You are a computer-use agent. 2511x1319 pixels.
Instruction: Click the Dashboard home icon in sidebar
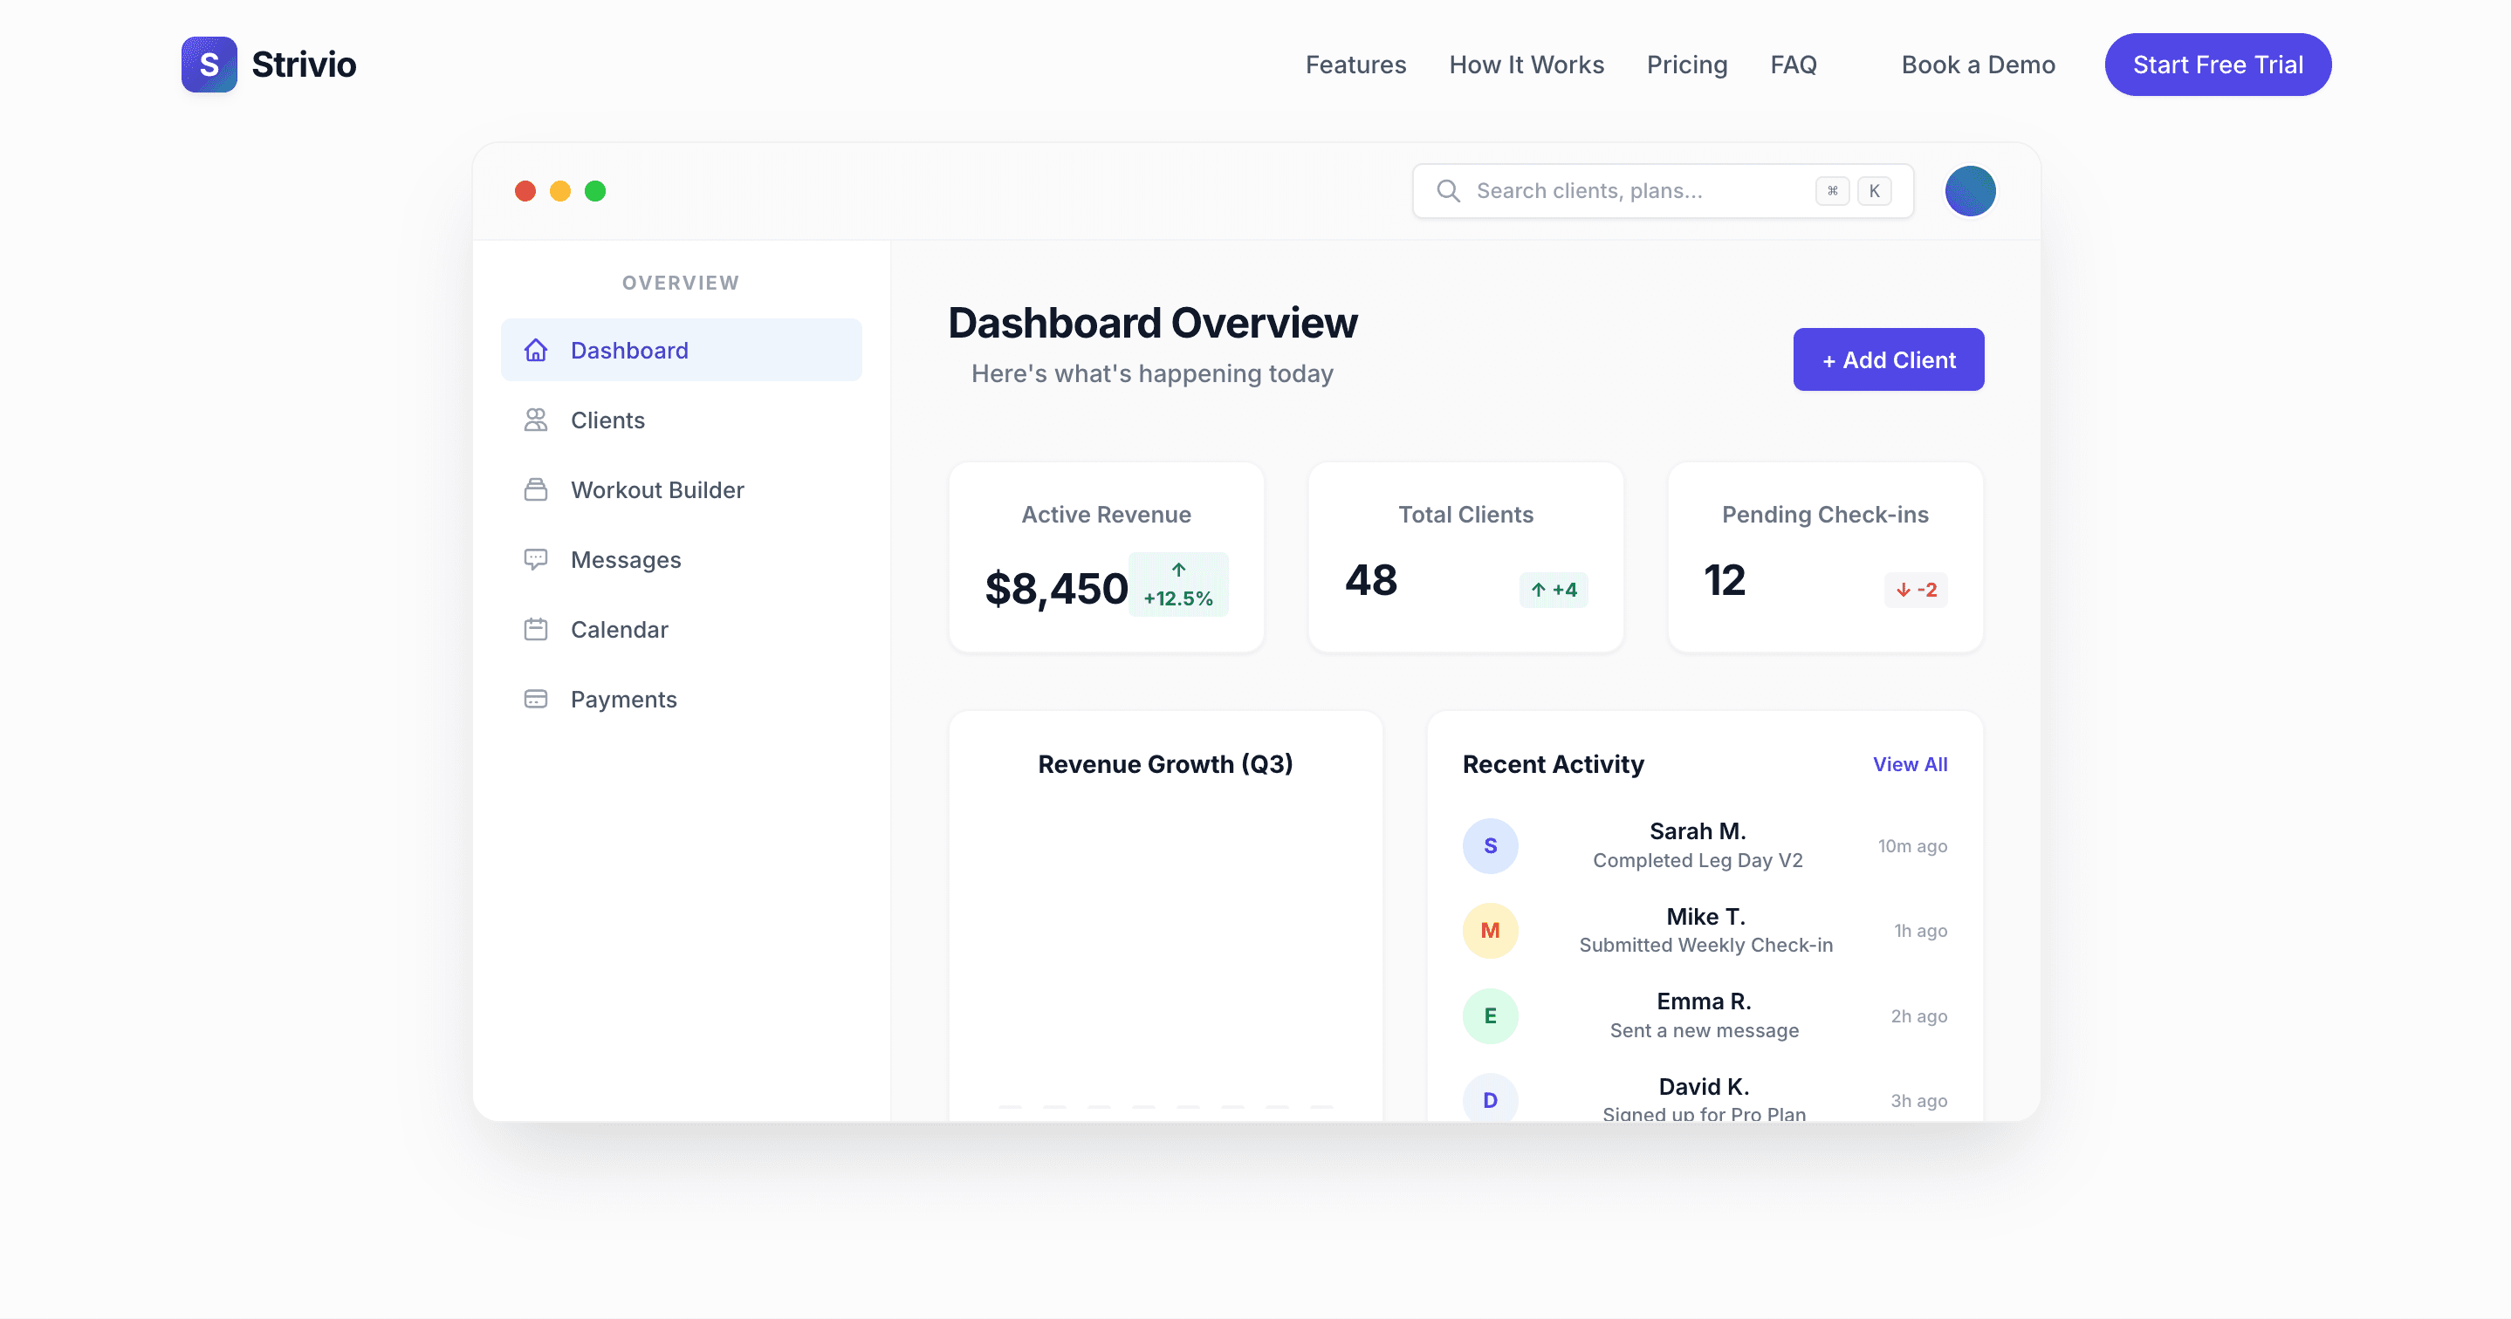535,350
